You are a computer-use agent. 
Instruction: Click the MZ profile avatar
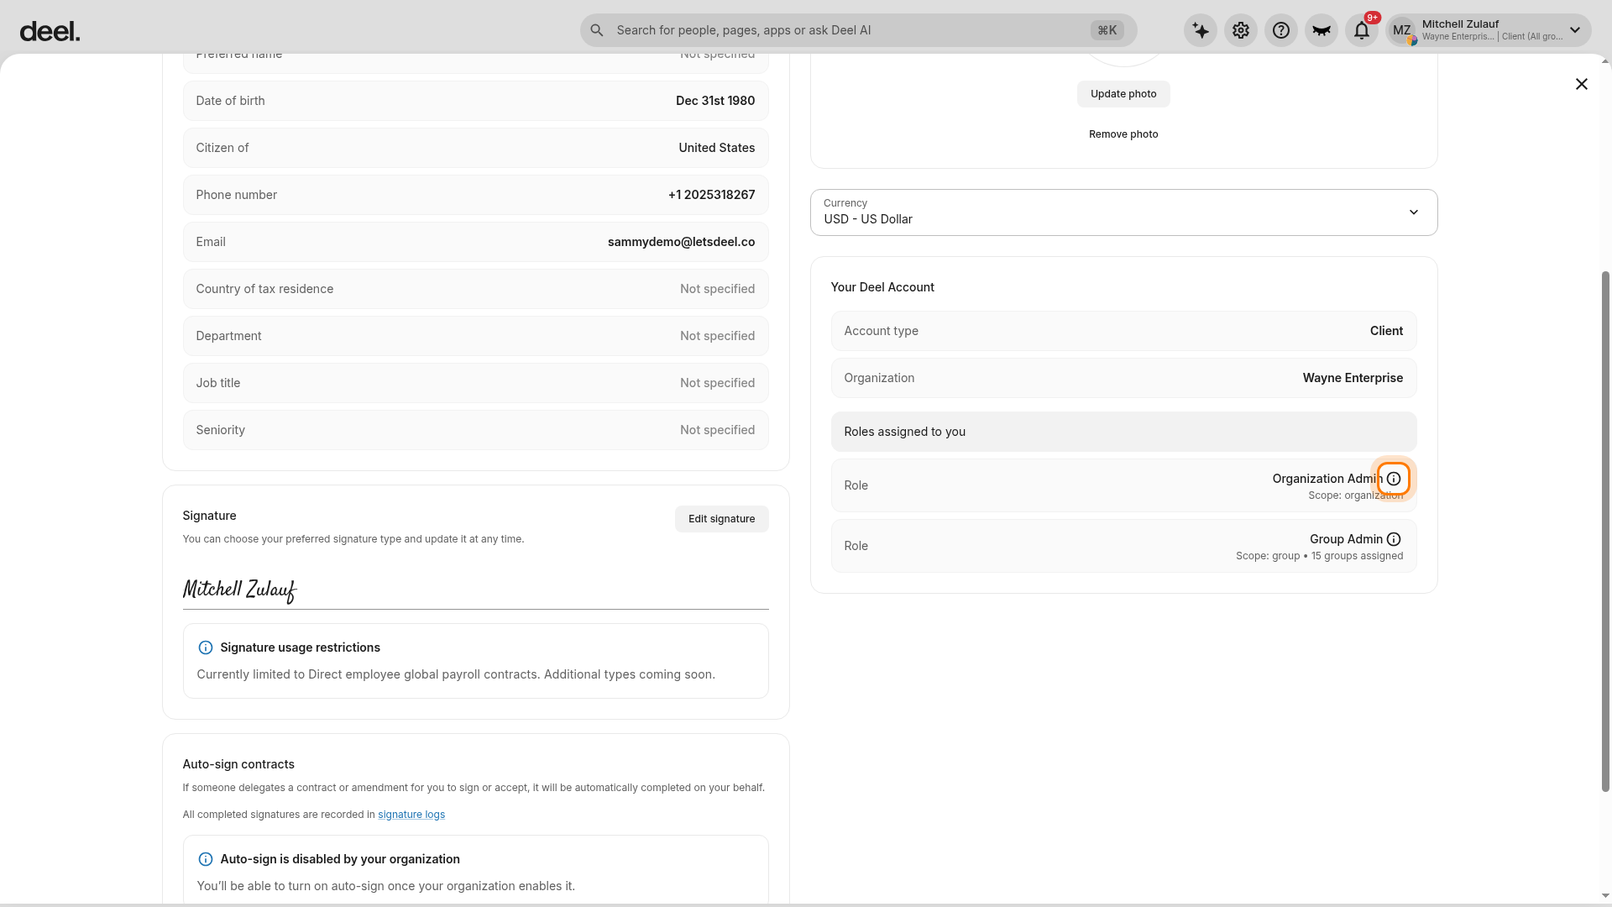(x=1402, y=30)
